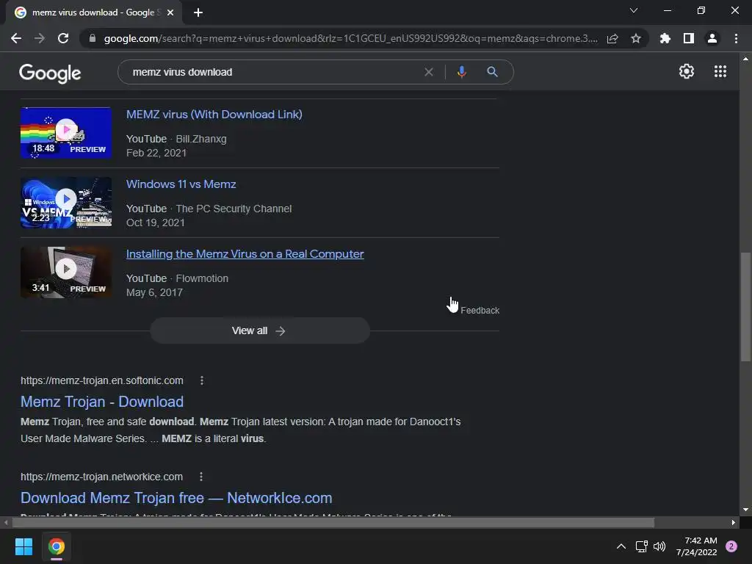Open Chrome's three-dot menu
This screenshot has height=564, width=752.
coord(736,38)
